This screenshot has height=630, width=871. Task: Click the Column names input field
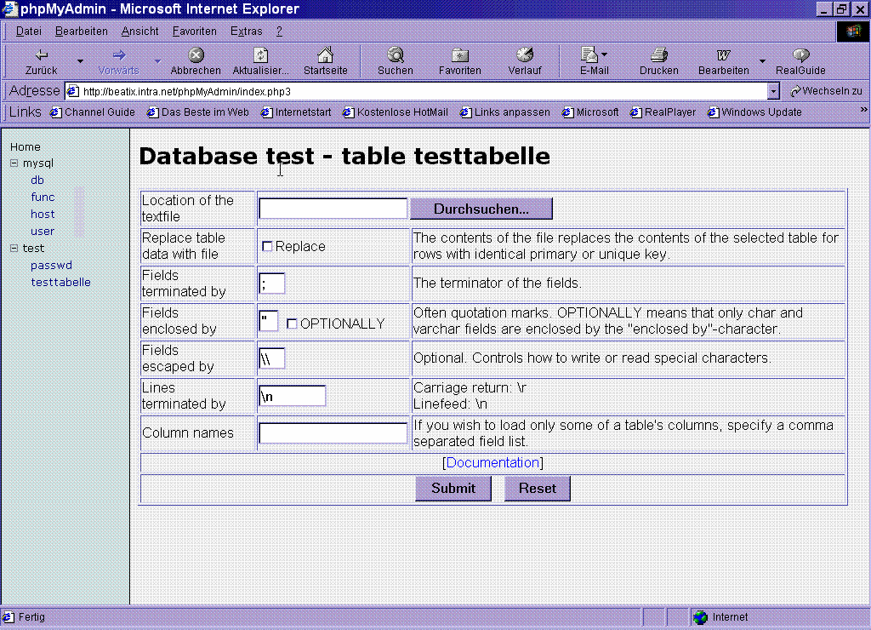point(333,433)
